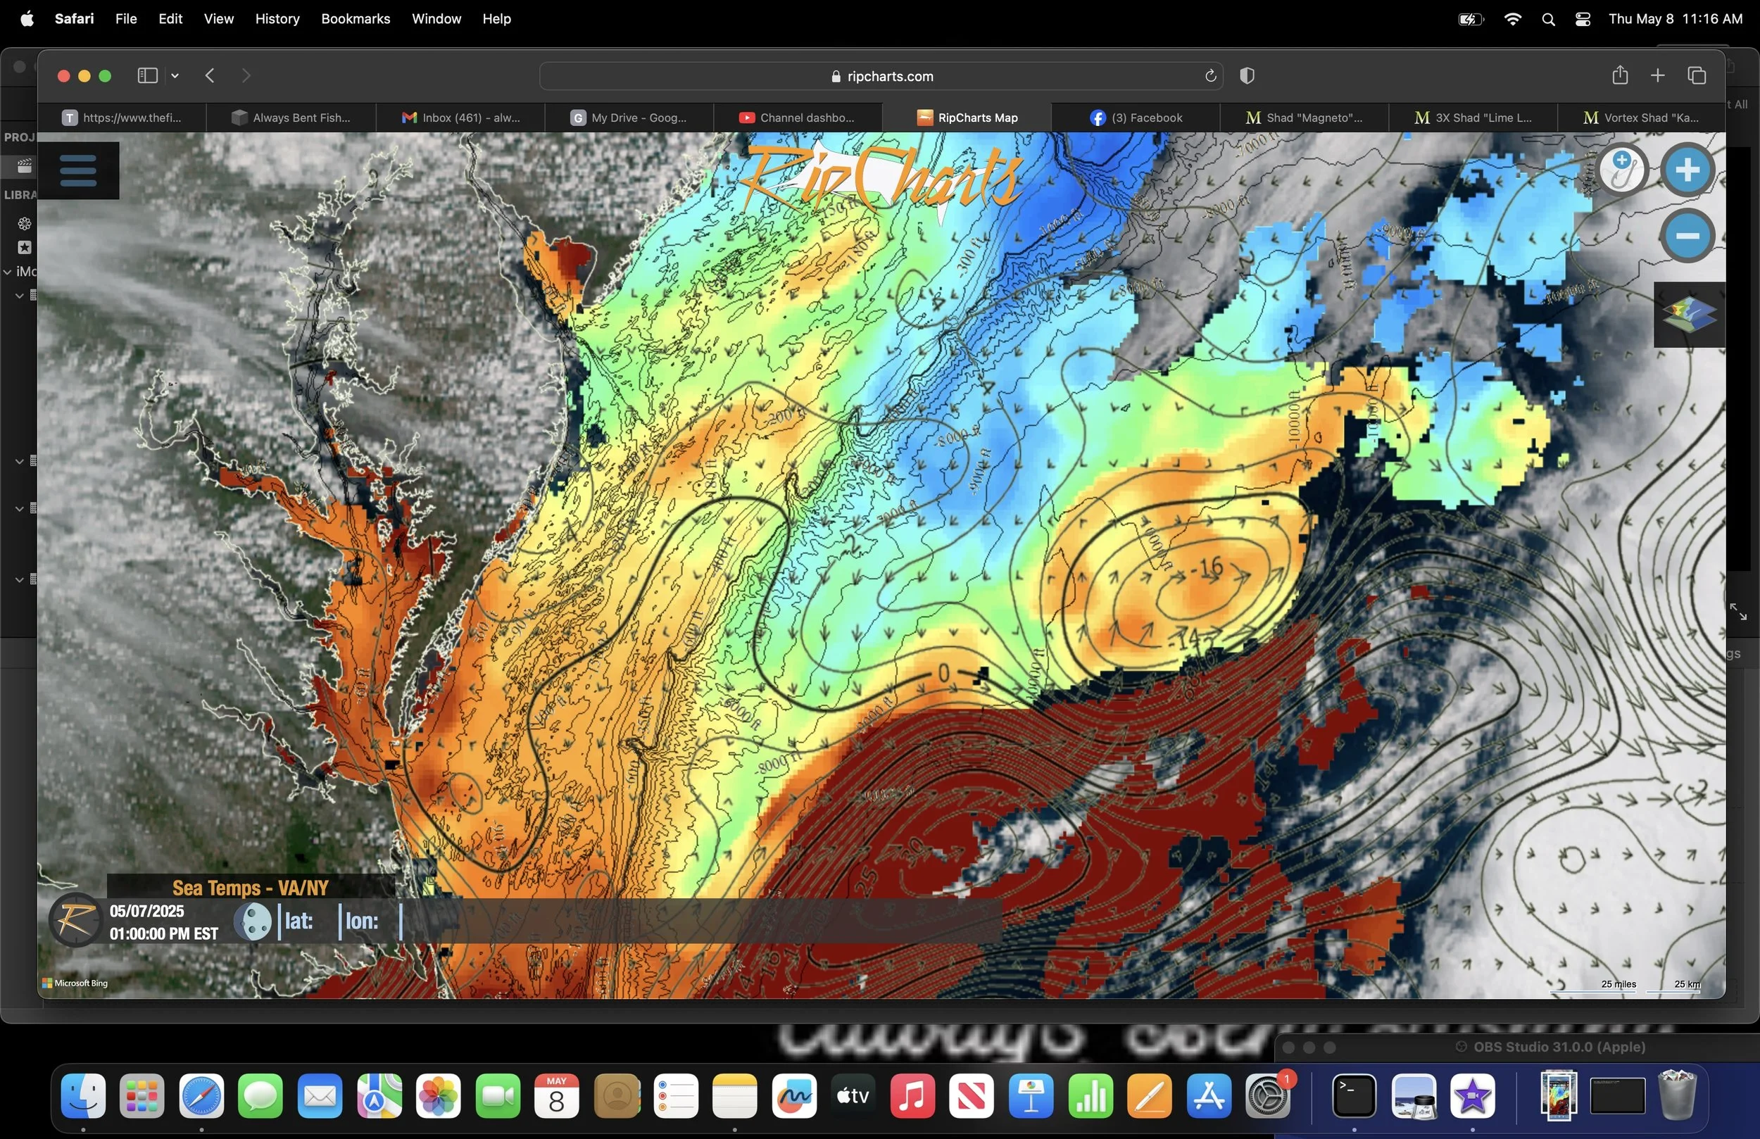Viewport: 1760px width, 1139px height.
Task: Click the moon phase icon
Action: 253,921
